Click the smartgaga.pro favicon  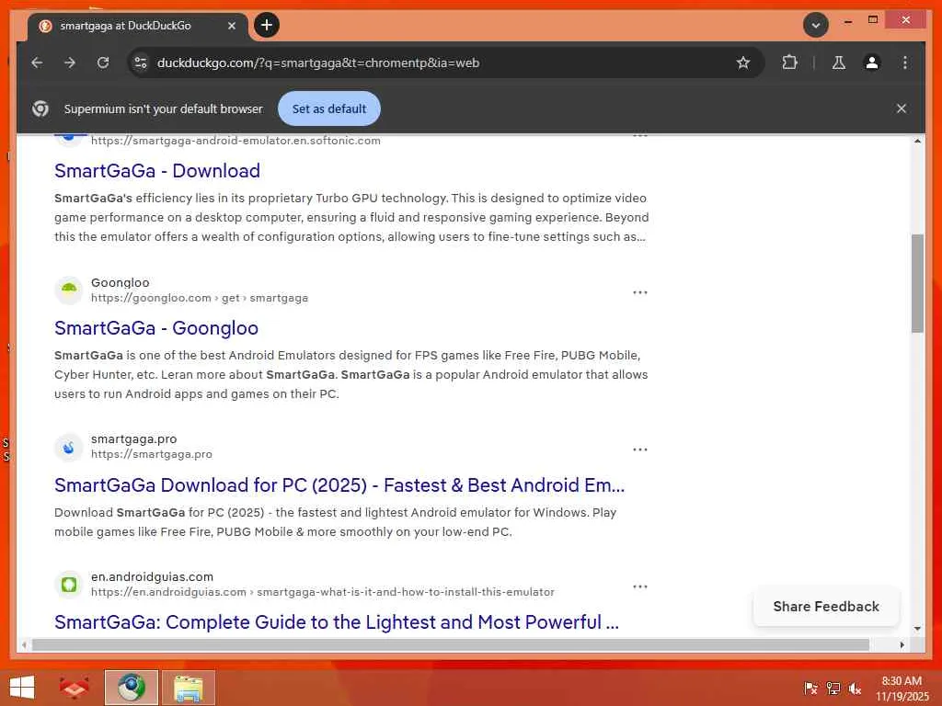[x=69, y=448]
